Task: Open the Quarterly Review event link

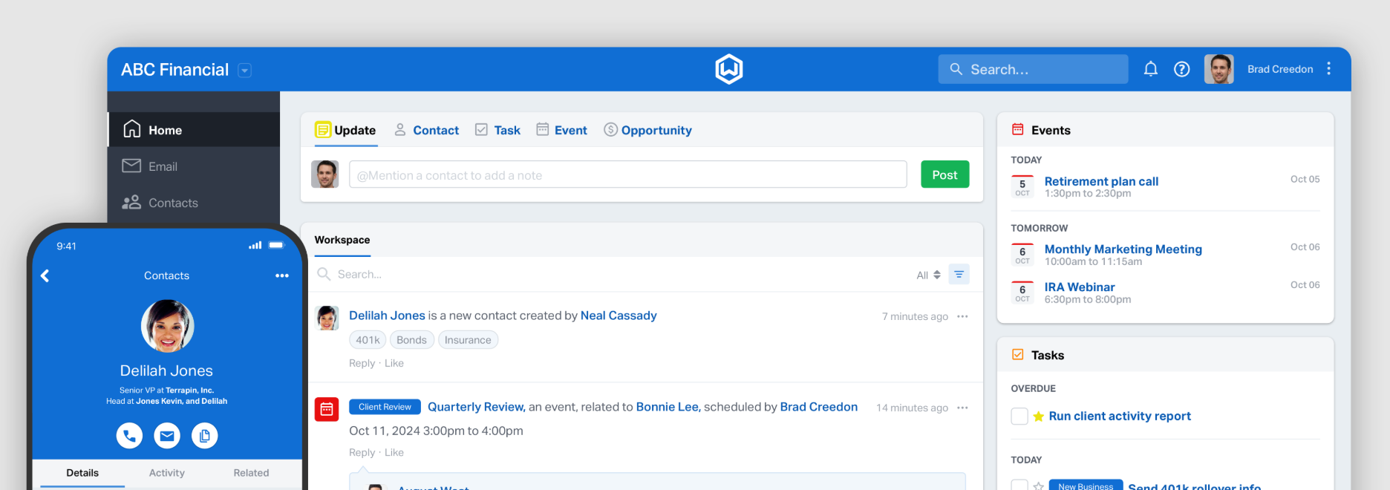Action: [477, 407]
